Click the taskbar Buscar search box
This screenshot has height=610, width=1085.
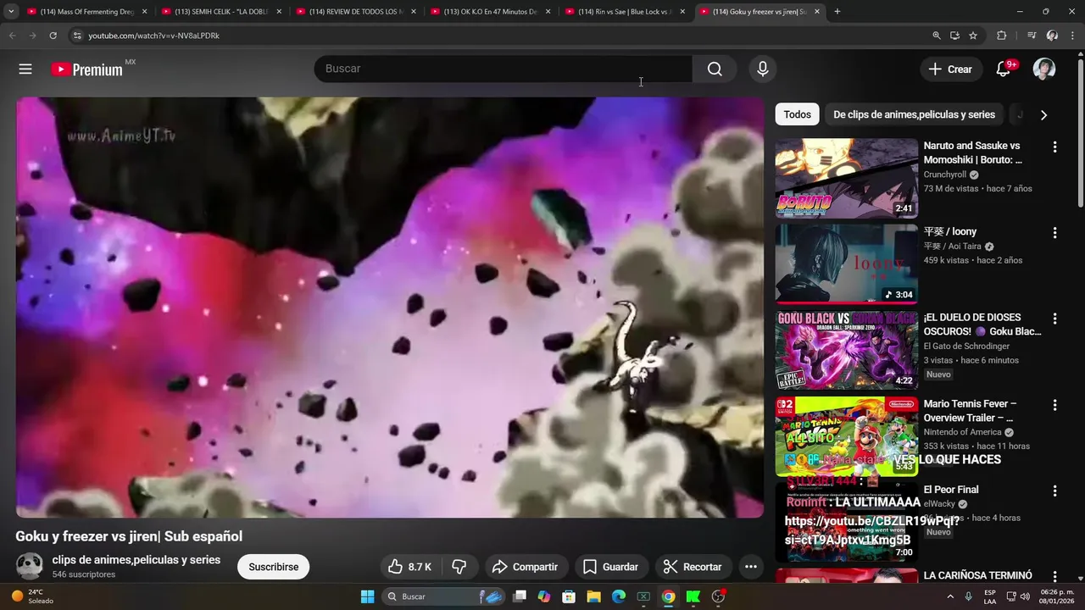[443, 596]
